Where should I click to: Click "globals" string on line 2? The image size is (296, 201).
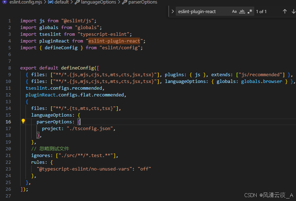(87, 28)
